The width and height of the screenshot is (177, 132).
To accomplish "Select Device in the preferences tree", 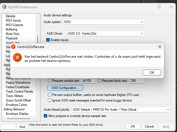I will pos(11,16).
